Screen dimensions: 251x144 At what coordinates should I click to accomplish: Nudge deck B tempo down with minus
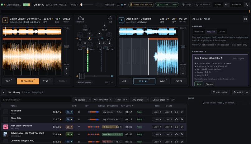[183, 73]
